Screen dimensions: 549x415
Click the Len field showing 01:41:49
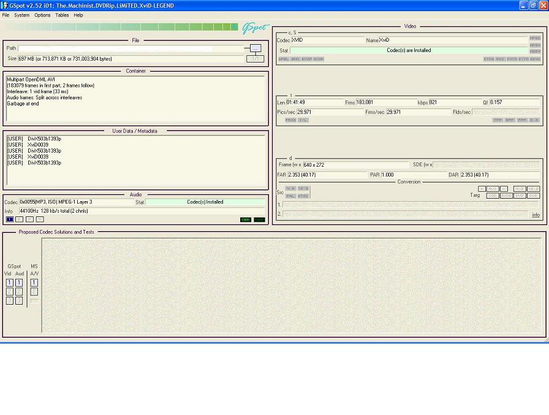pos(314,102)
